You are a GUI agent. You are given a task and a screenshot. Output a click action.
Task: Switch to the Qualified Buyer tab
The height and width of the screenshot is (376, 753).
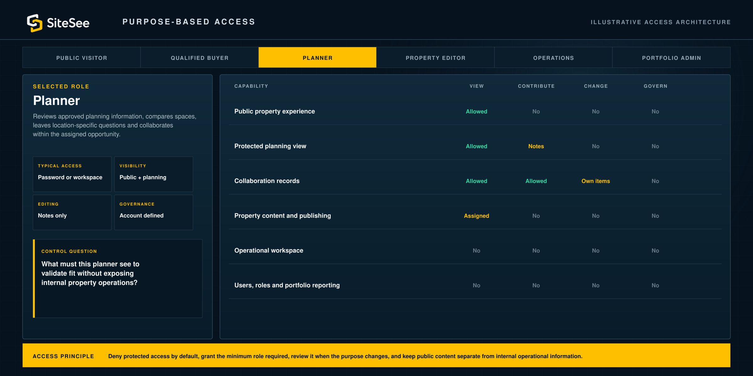[x=200, y=58]
